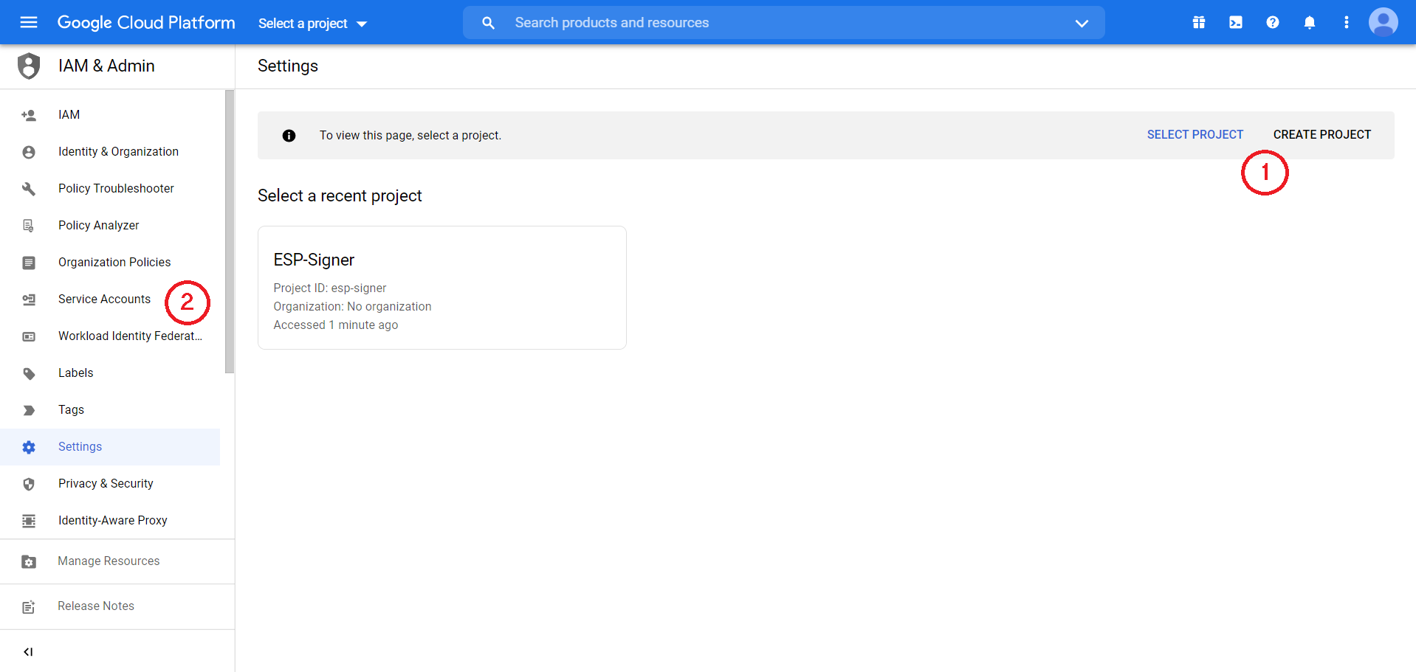Click the IAM & Admin heading text

106,66
